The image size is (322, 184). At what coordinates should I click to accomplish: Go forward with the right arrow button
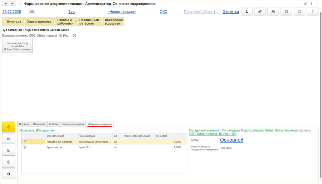point(13,4)
